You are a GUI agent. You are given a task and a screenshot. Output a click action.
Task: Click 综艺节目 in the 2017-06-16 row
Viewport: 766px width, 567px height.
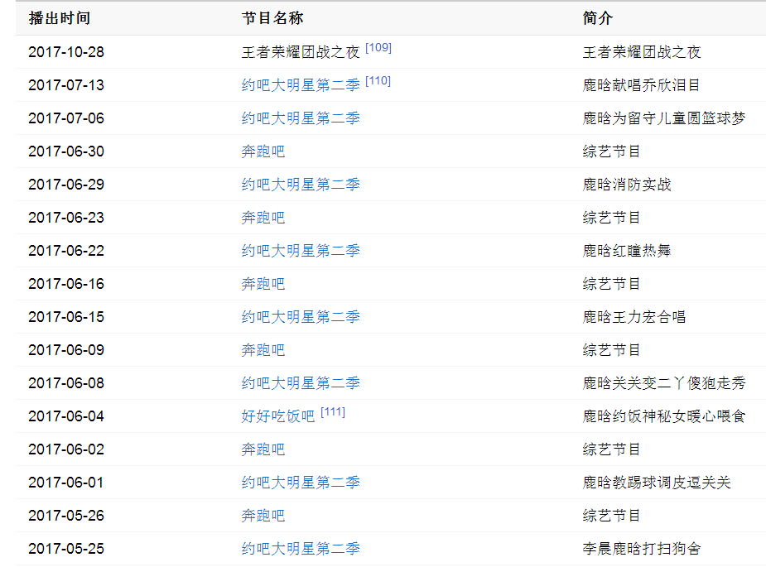pyautogui.click(x=612, y=284)
